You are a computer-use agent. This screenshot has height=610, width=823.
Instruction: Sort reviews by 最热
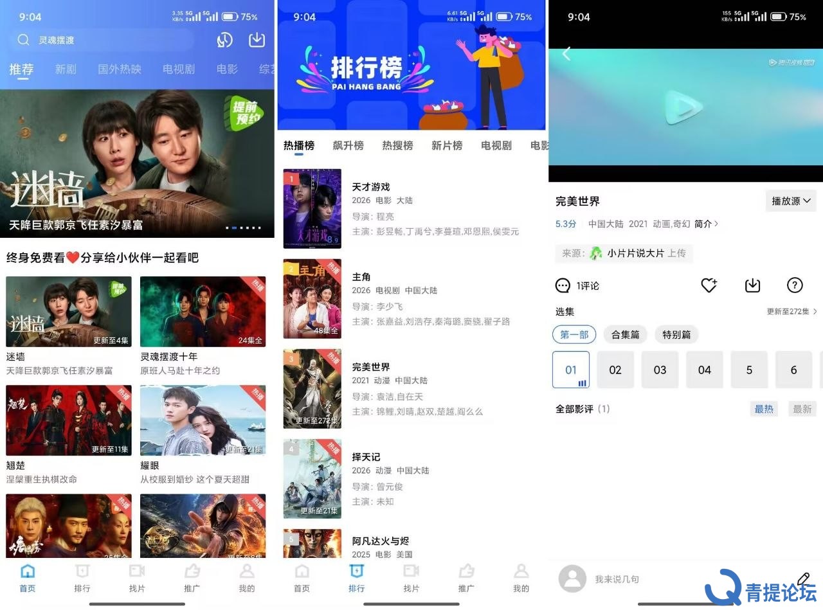click(764, 409)
